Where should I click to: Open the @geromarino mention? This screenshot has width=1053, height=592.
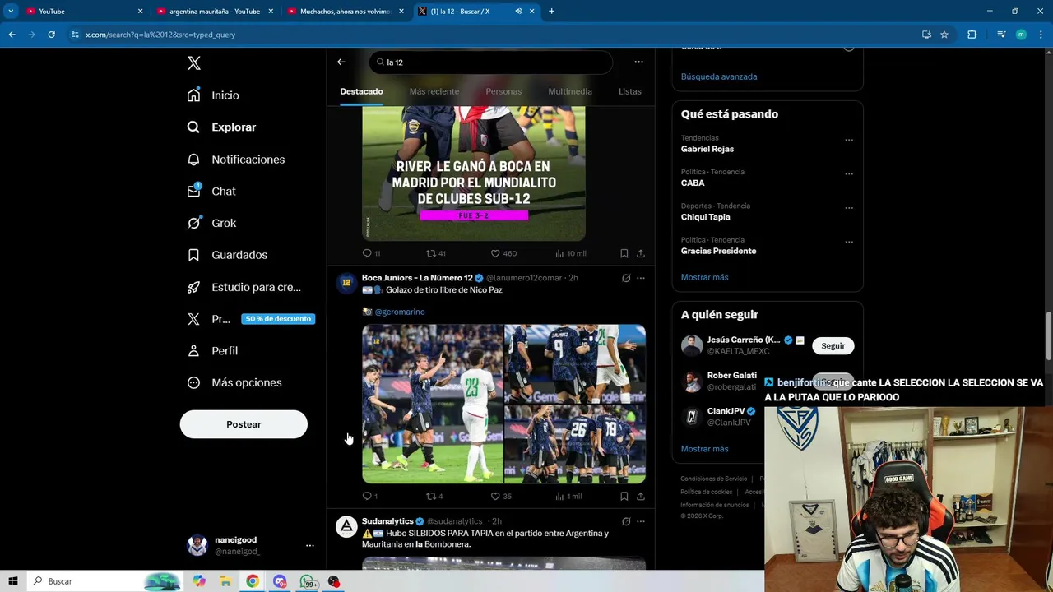point(400,312)
